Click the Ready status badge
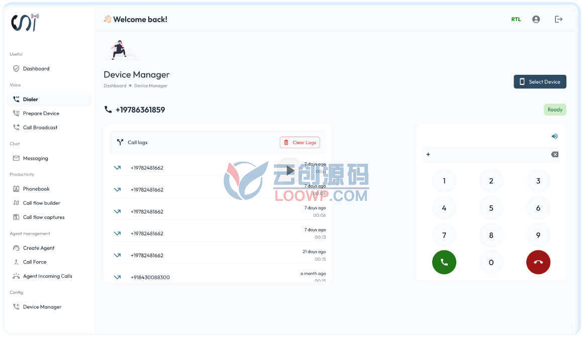 (555, 109)
